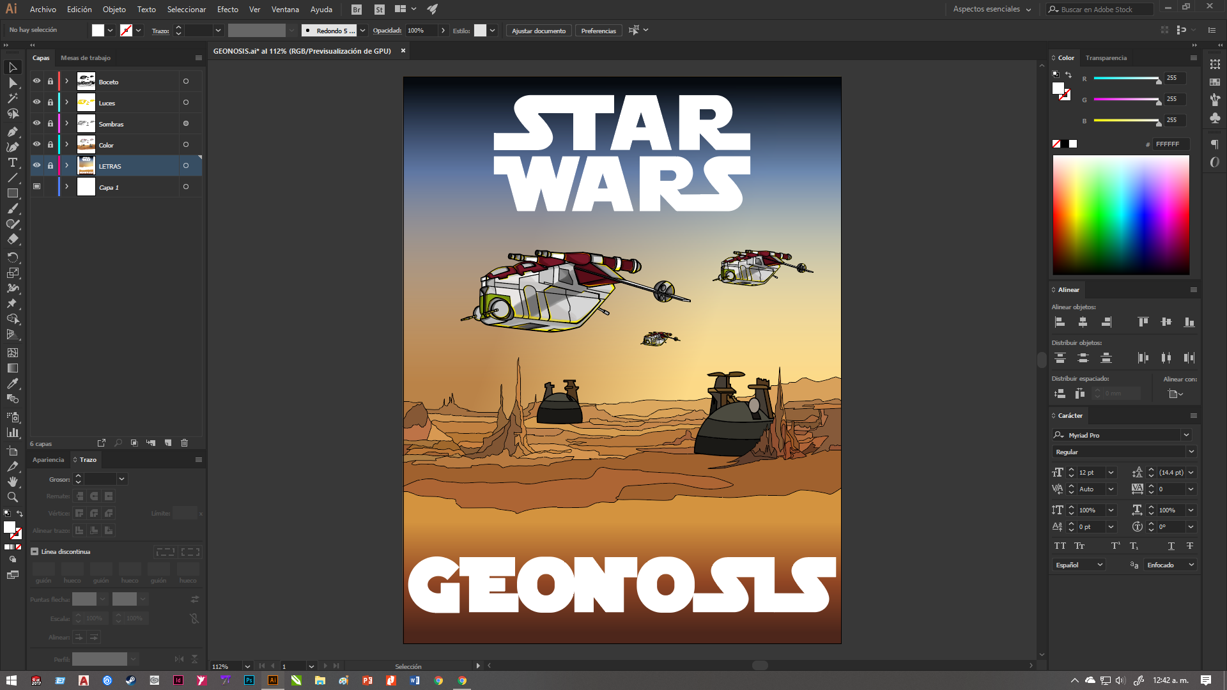The height and width of the screenshot is (690, 1227).
Task: Select the Gradient tool
Action: coord(12,368)
